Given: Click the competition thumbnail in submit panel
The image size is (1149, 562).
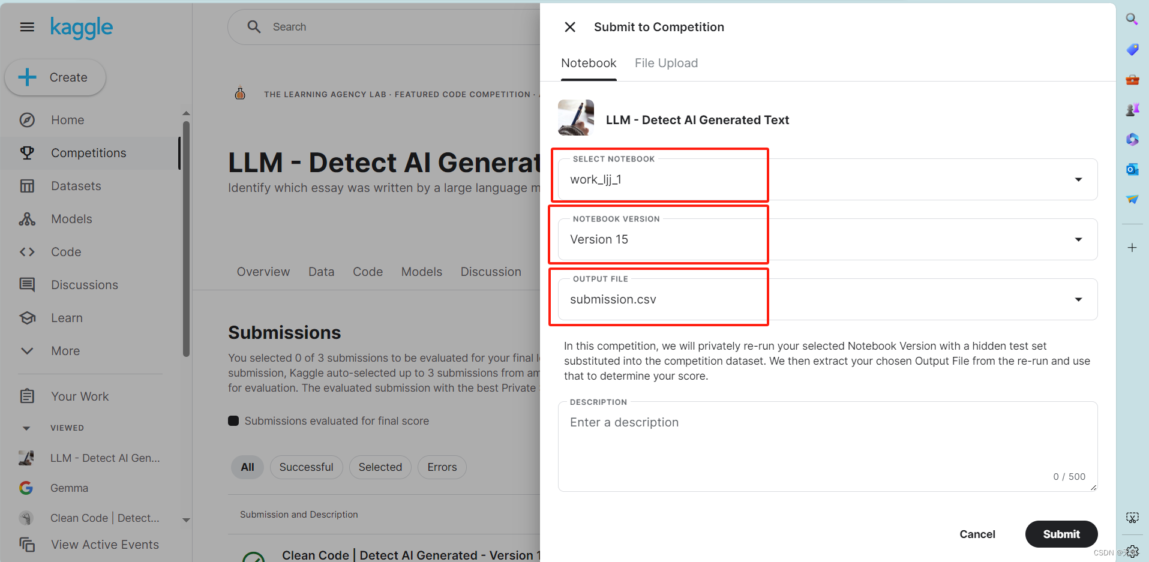Looking at the screenshot, I should point(576,118).
